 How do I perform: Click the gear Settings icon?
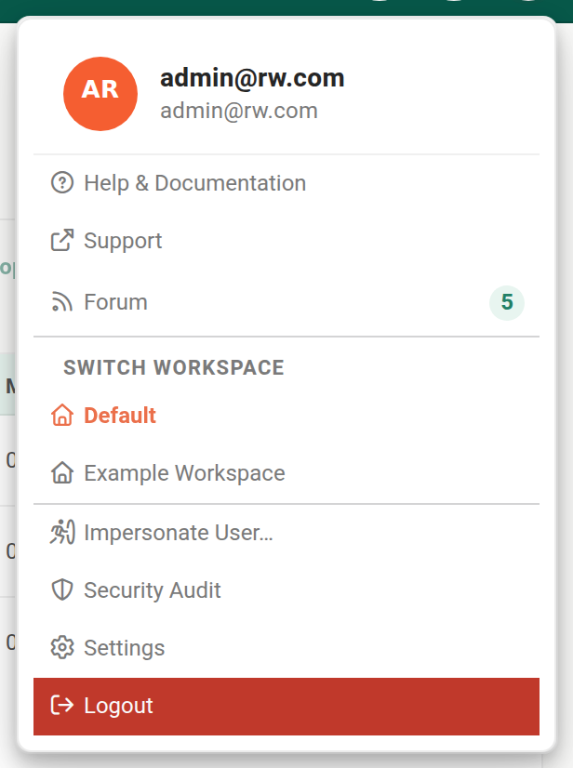62,647
